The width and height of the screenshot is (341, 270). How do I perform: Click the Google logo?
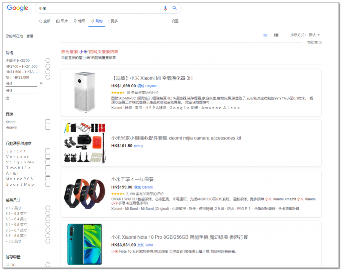pos(18,8)
